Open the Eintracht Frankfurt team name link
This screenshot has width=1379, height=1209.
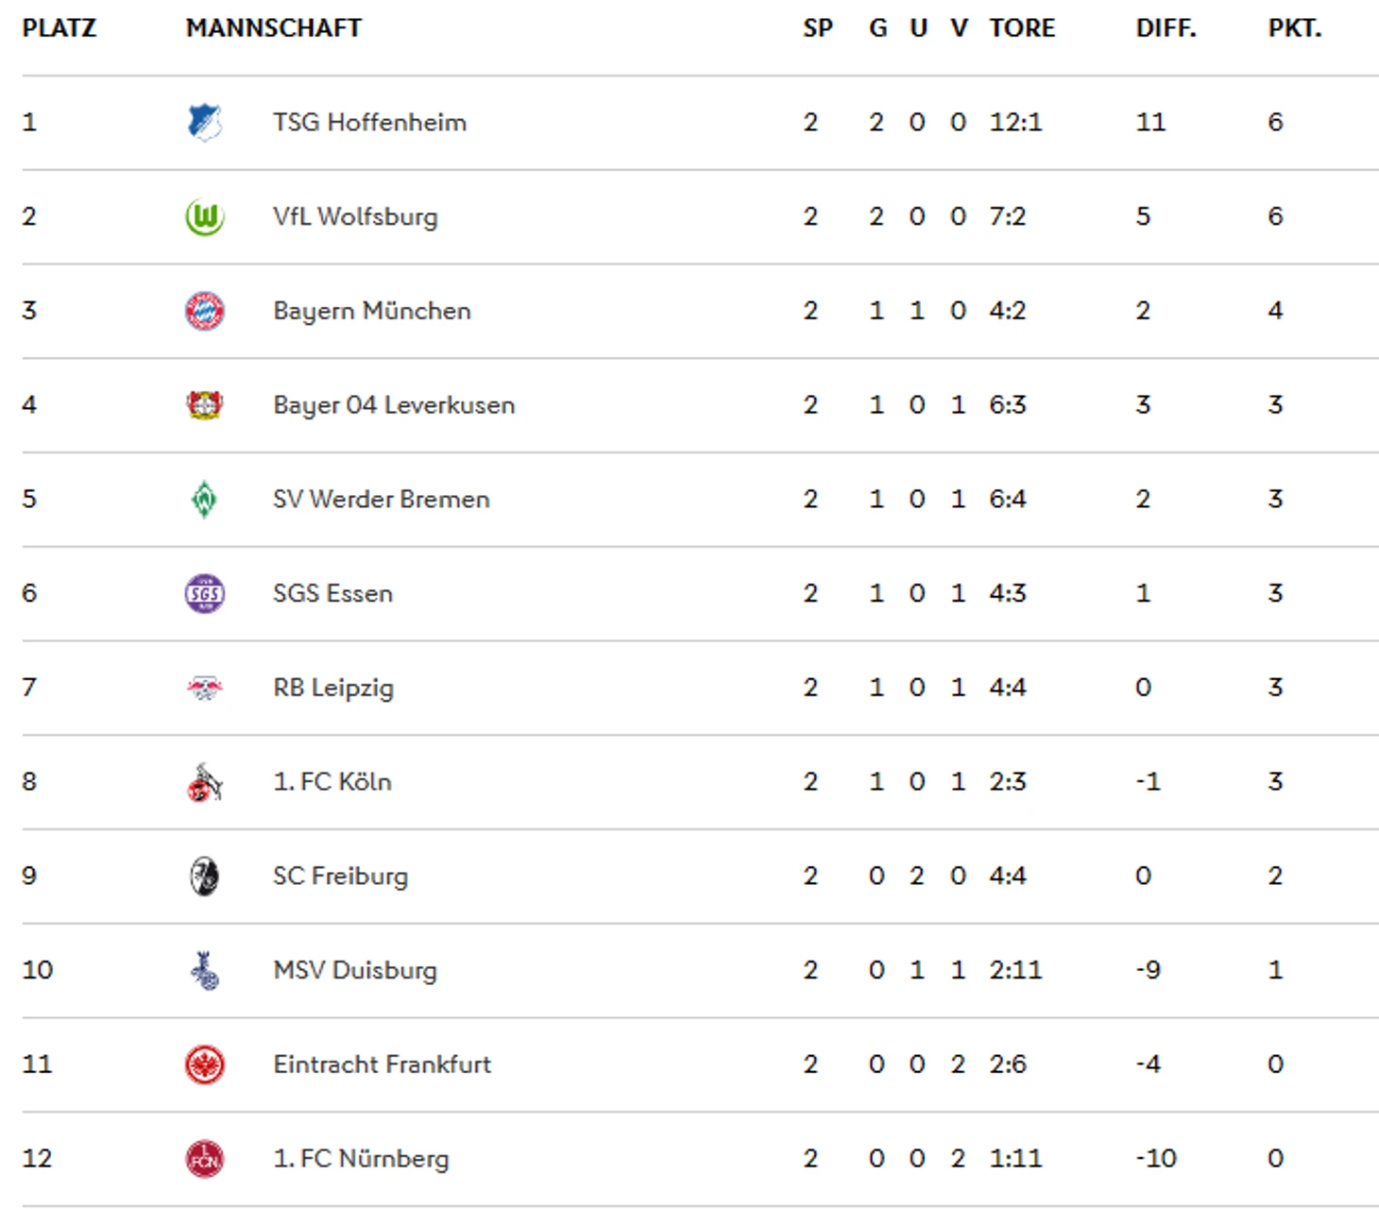[x=382, y=1064]
